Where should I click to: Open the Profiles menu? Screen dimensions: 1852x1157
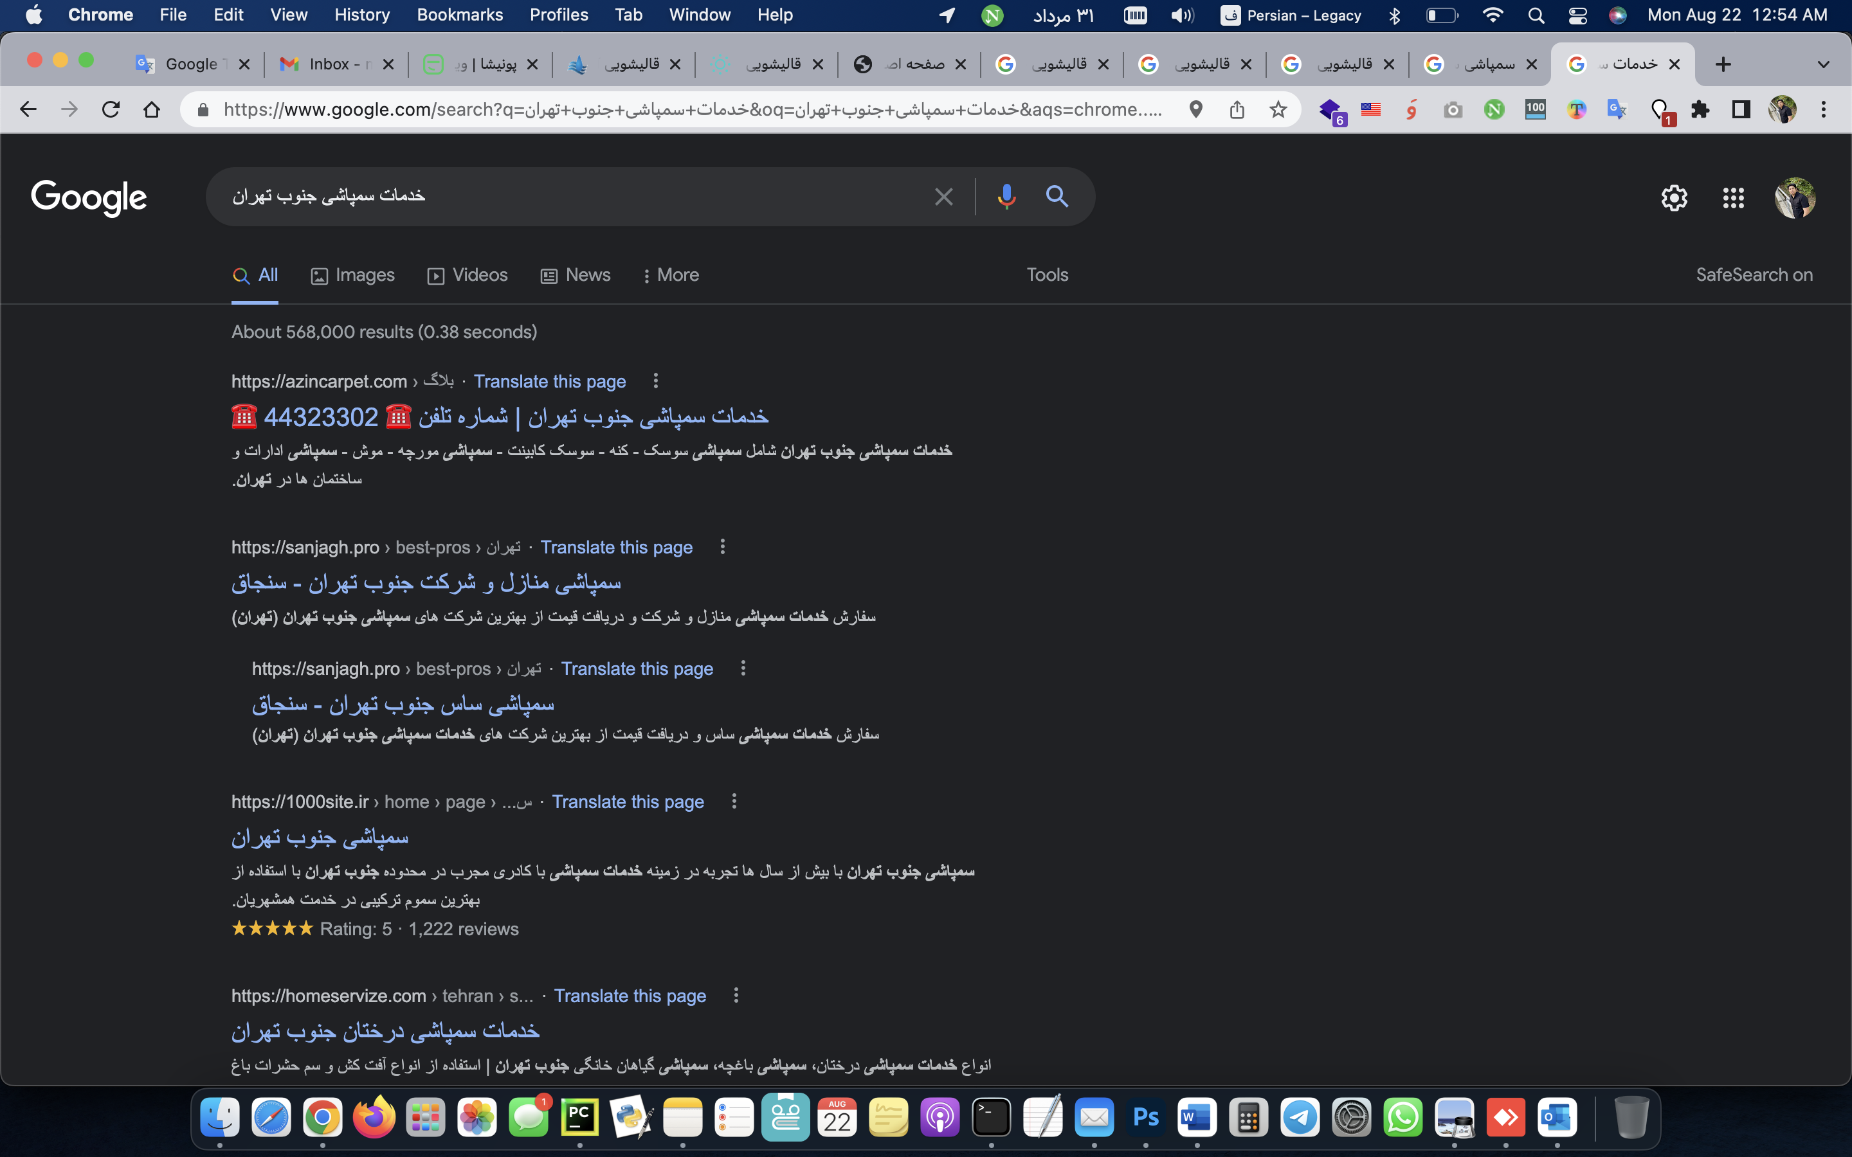[559, 15]
